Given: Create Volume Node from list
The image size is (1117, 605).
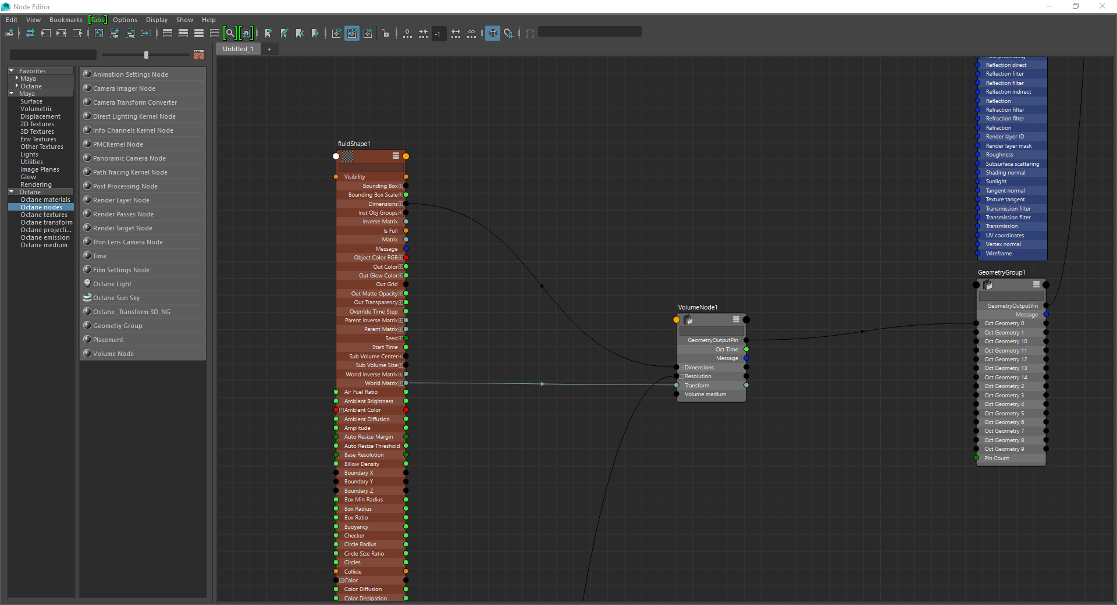Looking at the screenshot, I should (x=143, y=354).
